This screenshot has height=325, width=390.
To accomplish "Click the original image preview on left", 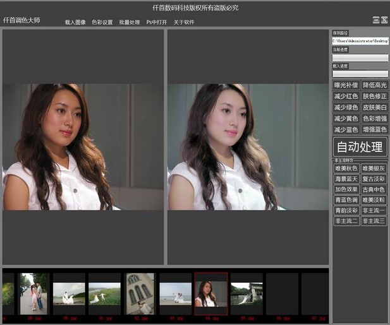I will (x=83, y=147).
